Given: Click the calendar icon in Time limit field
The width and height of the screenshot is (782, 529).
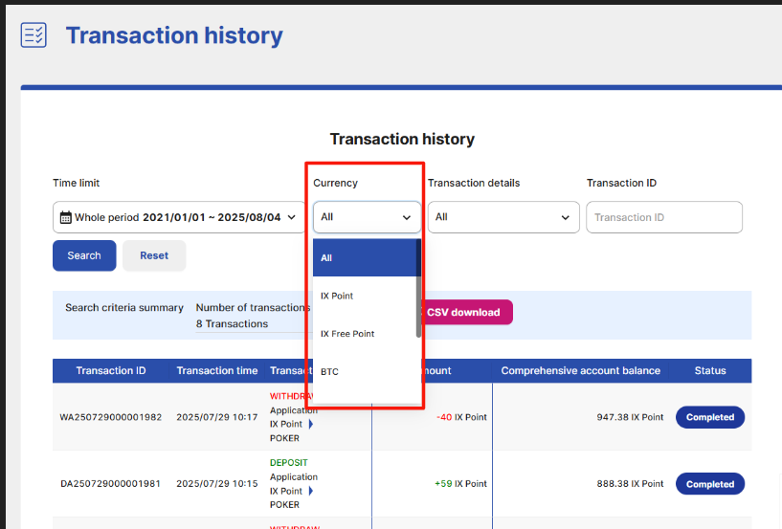Looking at the screenshot, I should tap(65, 217).
